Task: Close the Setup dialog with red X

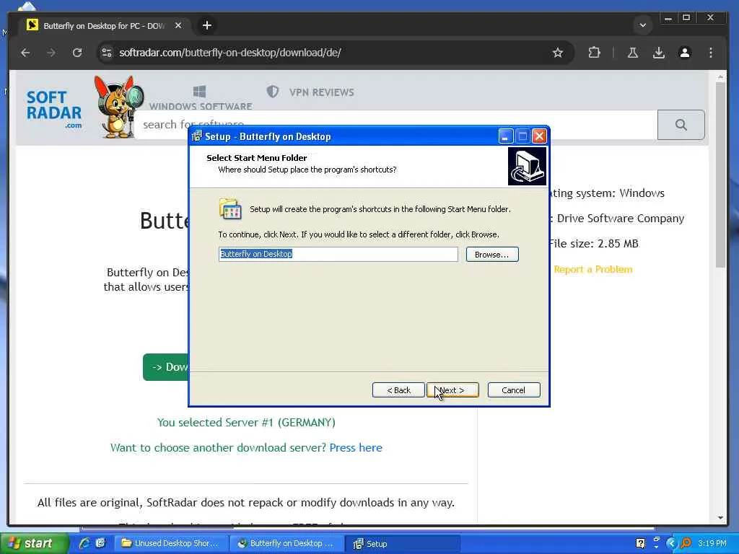Action: pos(539,136)
